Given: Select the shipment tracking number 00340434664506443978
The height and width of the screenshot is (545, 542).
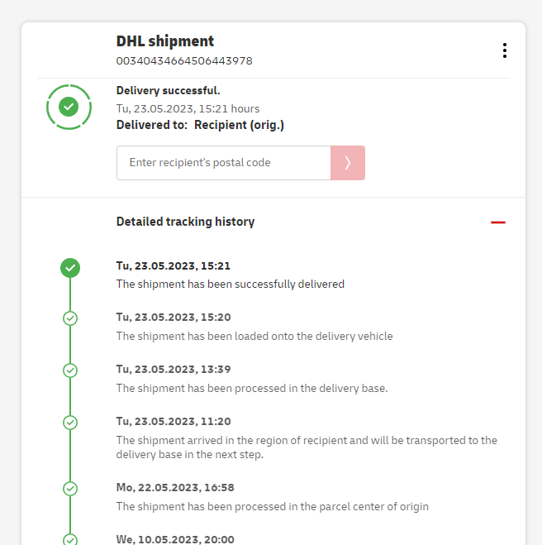Looking at the screenshot, I should pos(184,61).
